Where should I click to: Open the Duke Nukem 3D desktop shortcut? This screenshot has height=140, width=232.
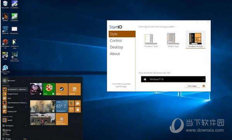click(x=5, y=44)
